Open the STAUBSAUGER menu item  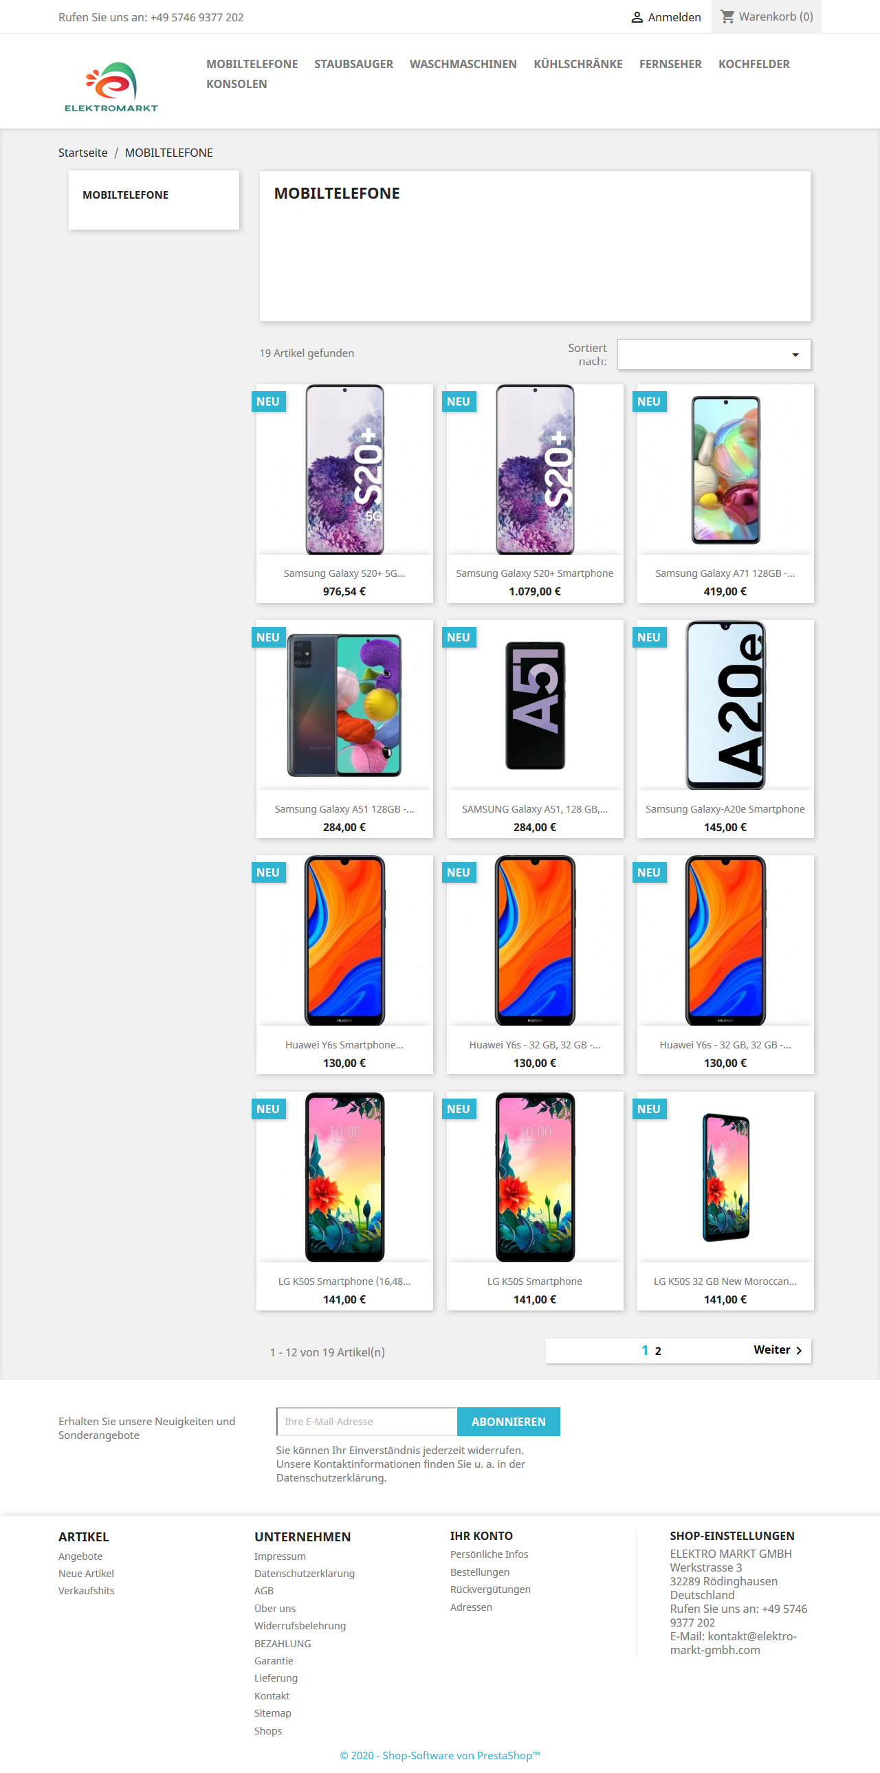pos(353,64)
